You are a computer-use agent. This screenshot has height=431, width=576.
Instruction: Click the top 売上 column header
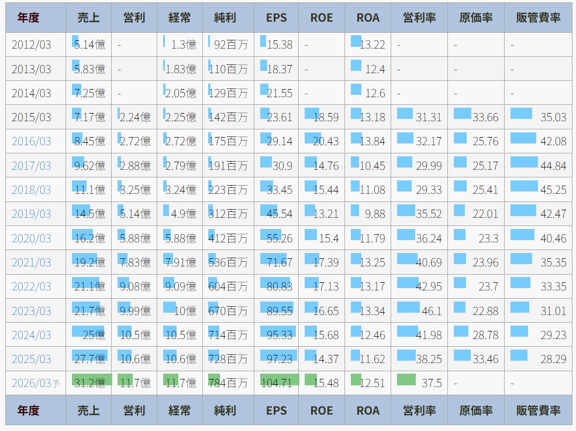(88, 18)
